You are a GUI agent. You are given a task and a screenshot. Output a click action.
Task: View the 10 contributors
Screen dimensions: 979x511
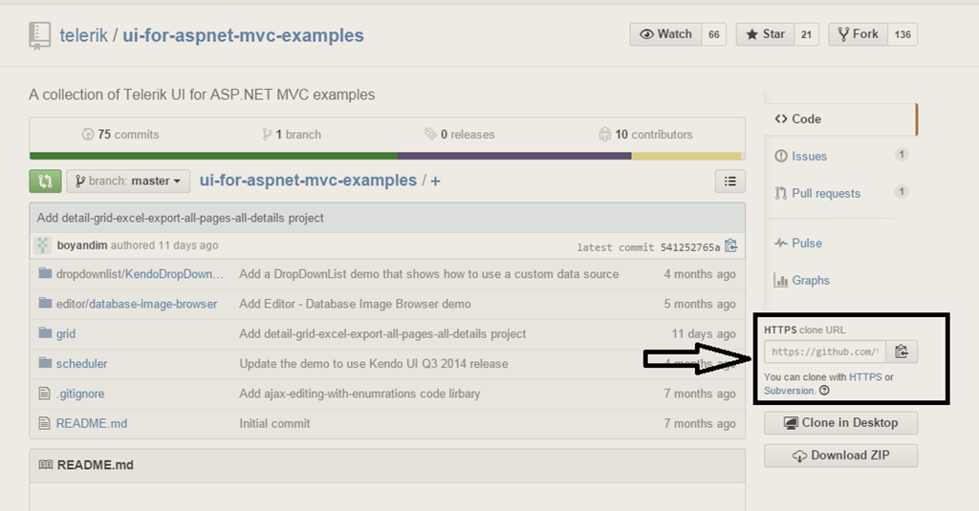click(645, 134)
